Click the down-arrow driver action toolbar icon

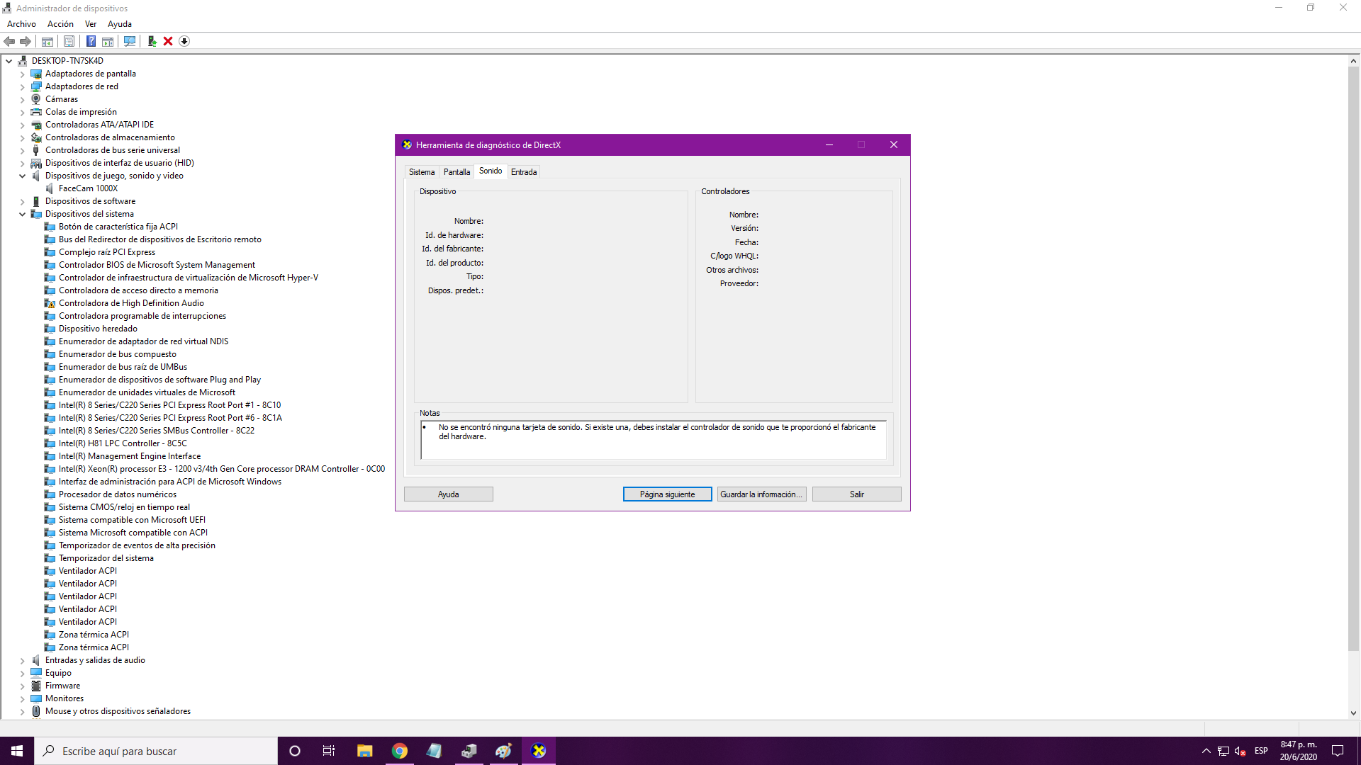[184, 41]
